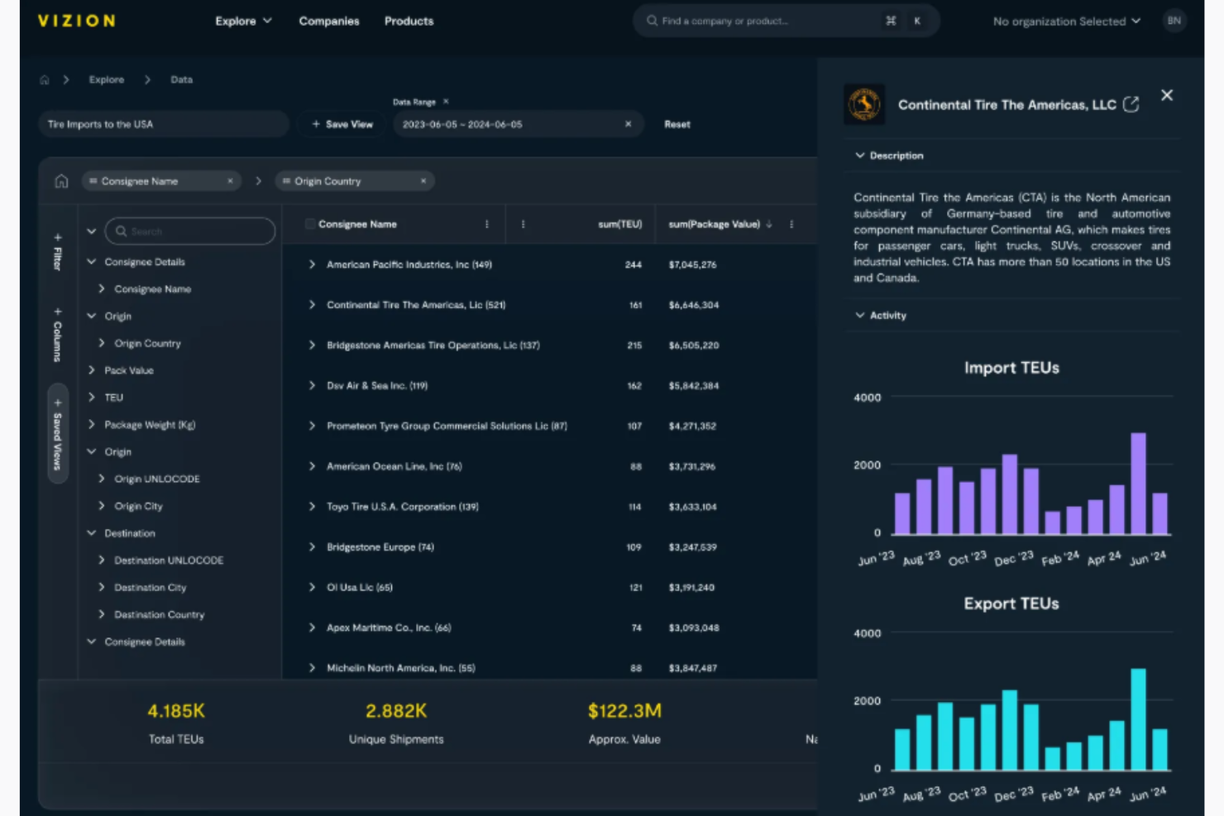Open the sum(TEU) column options menu
Screen dimensions: 1224x816
click(523, 224)
